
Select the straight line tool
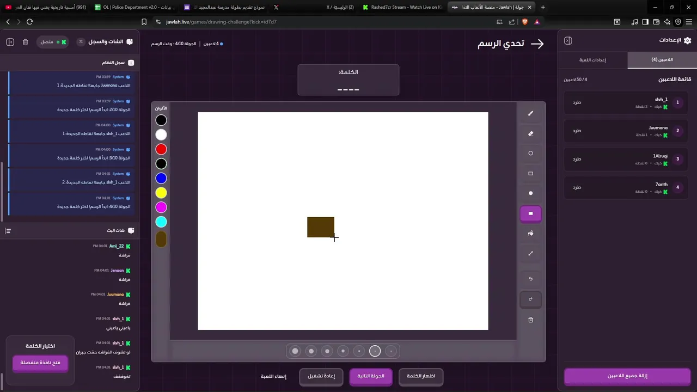pos(530,253)
